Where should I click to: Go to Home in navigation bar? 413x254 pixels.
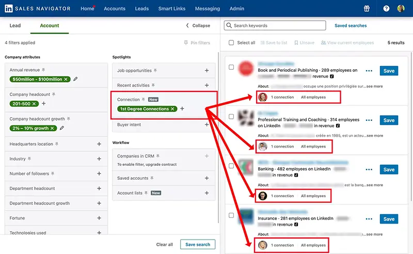pyautogui.click(x=87, y=8)
